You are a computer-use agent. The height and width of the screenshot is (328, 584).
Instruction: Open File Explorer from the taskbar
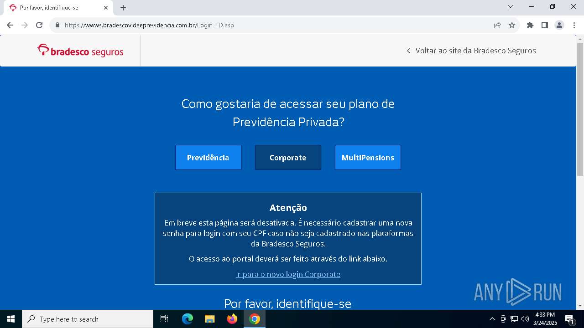point(210,319)
